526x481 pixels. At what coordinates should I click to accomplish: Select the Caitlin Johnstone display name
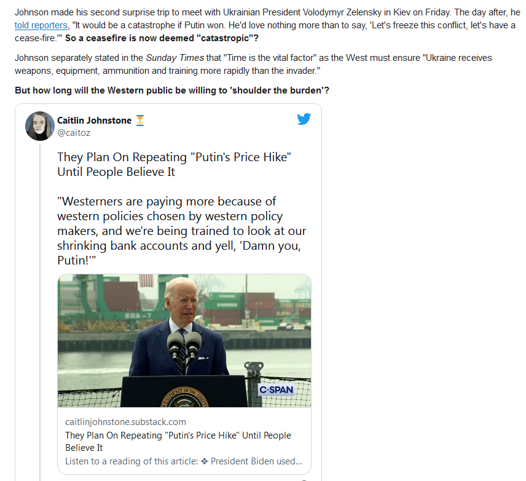click(x=94, y=121)
